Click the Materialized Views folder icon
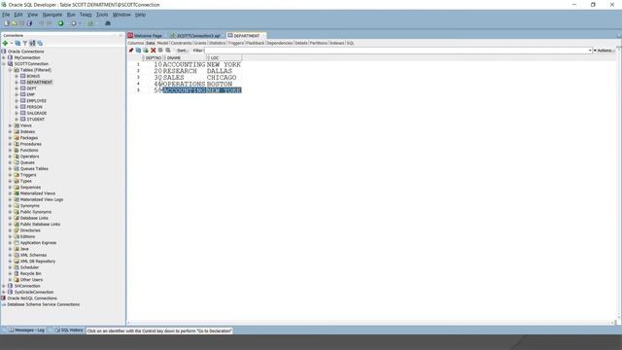The height and width of the screenshot is (350, 622). tap(17, 193)
